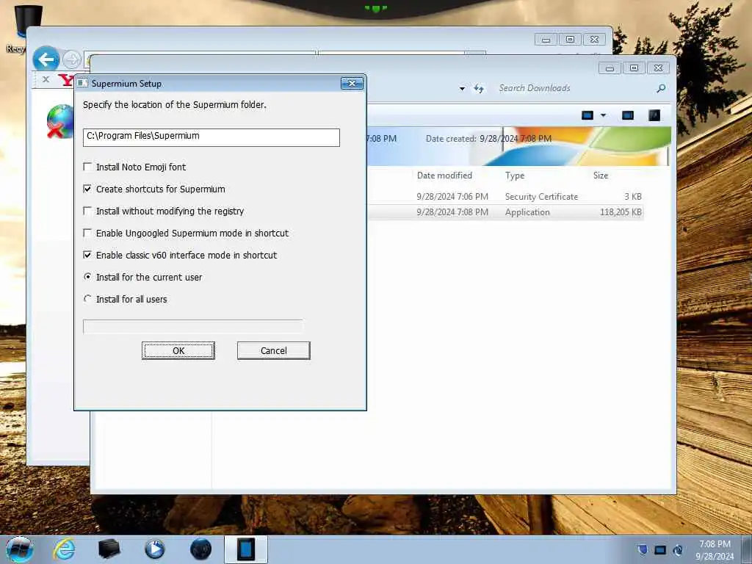752x564 pixels.
Task: Click OK in Supermium Setup
Action: point(178,350)
